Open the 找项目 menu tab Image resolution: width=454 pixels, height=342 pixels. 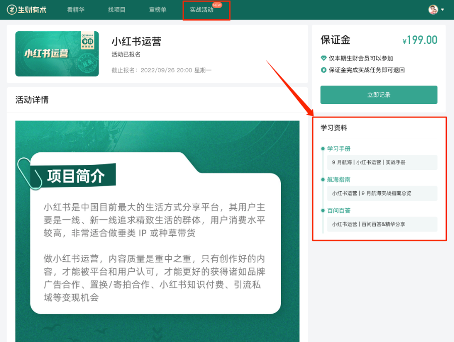[x=117, y=10]
